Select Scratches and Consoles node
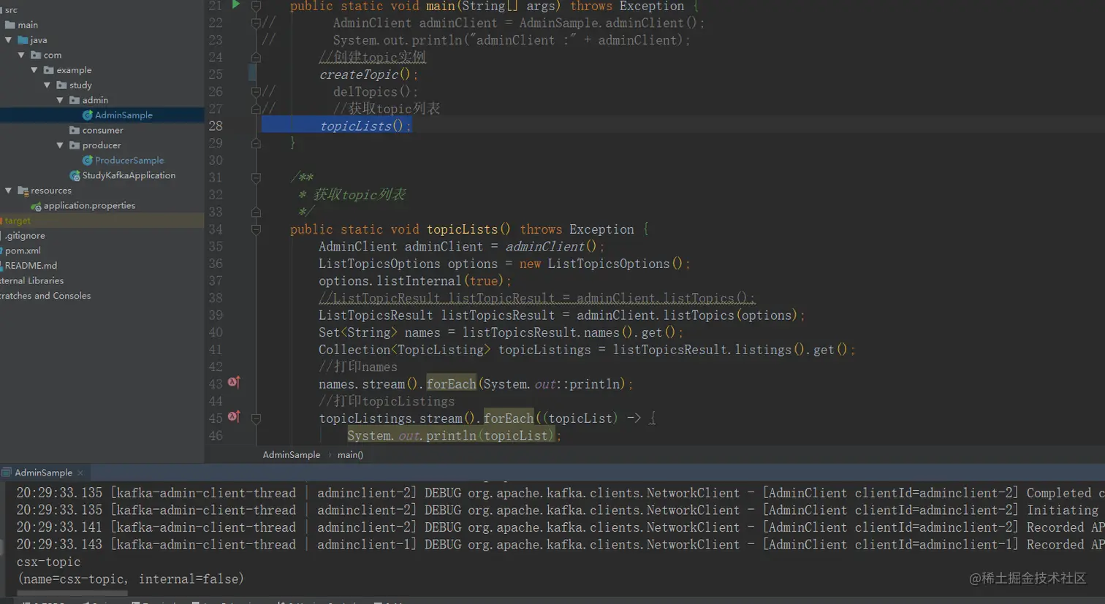The height and width of the screenshot is (604, 1105). pos(45,296)
